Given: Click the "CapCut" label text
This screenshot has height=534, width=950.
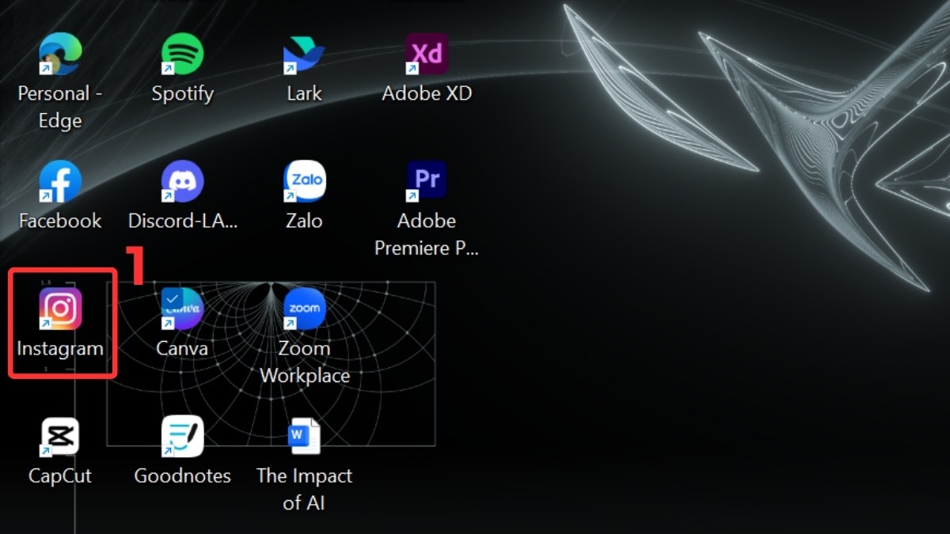Looking at the screenshot, I should click(x=60, y=476).
